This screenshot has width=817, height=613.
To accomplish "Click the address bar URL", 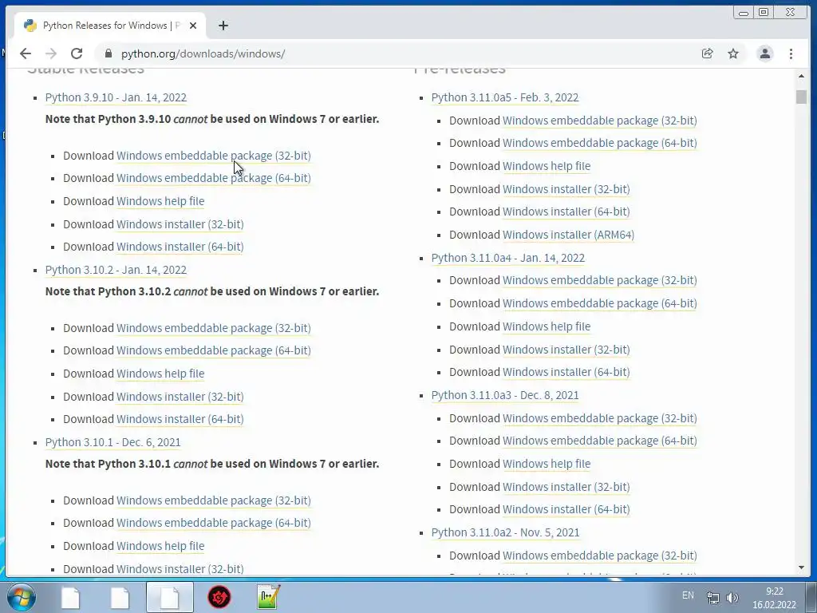I will coord(203,53).
